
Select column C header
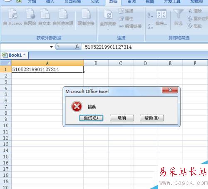[121, 63]
